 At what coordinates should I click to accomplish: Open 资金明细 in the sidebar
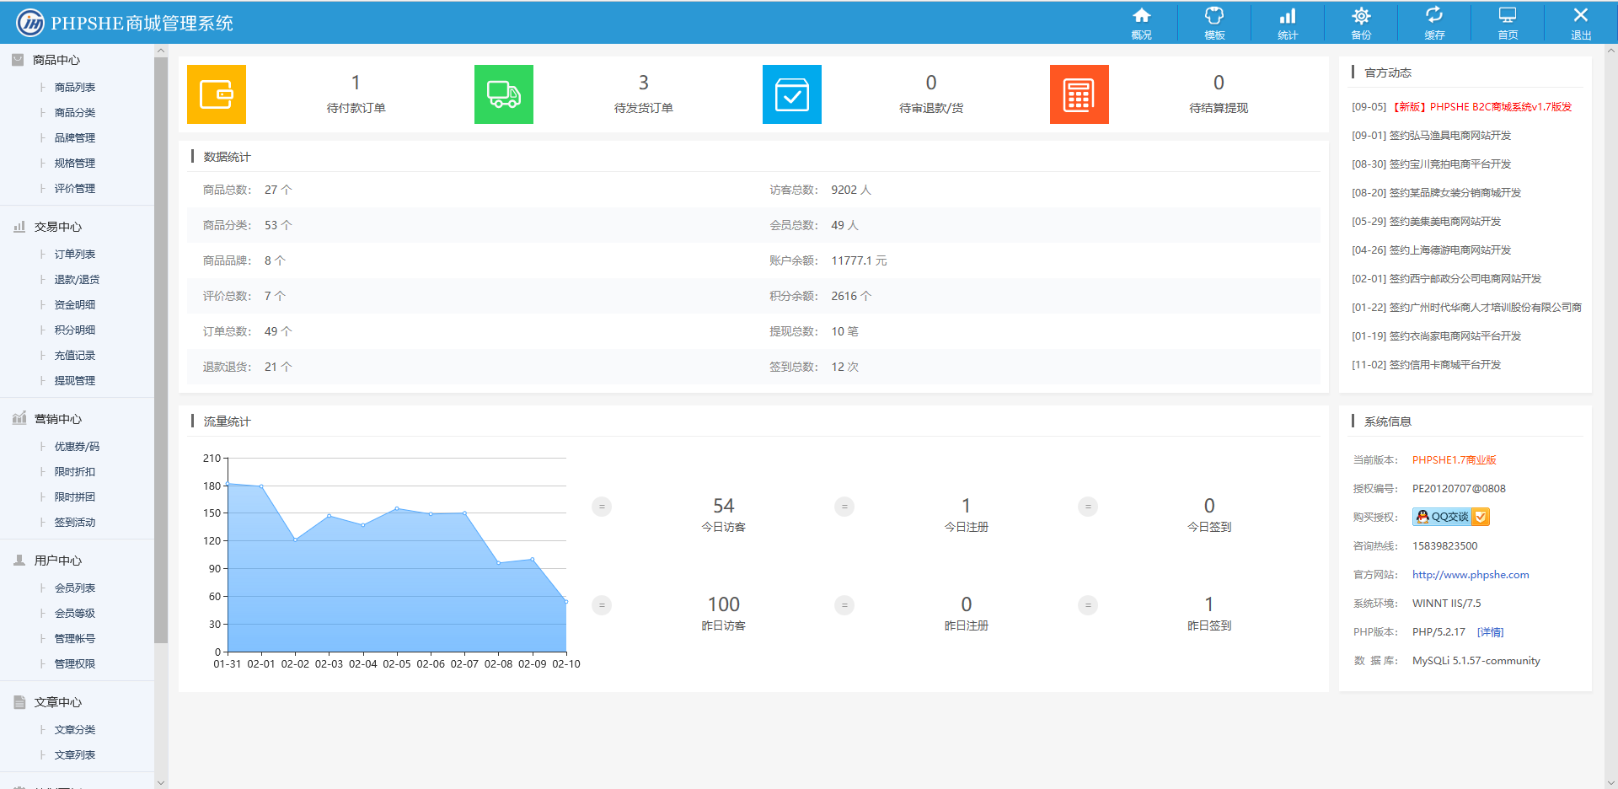[x=75, y=305]
